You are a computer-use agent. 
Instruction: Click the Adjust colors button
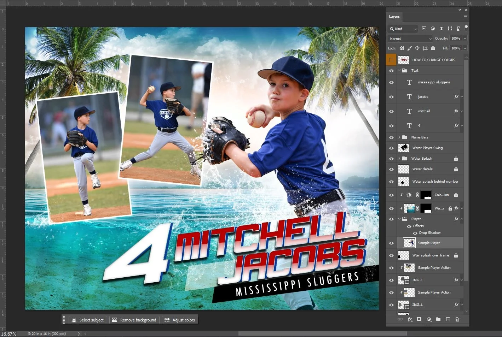tap(180, 320)
